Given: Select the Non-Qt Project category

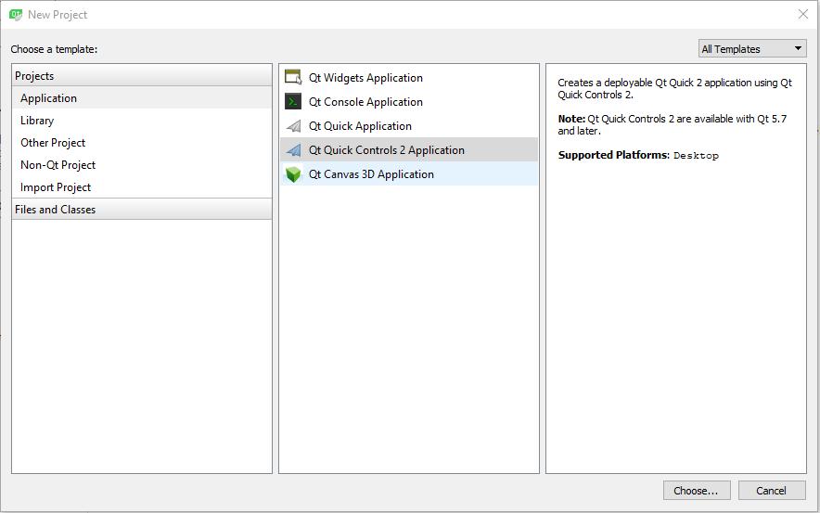Looking at the screenshot, I should pos(142,165).
